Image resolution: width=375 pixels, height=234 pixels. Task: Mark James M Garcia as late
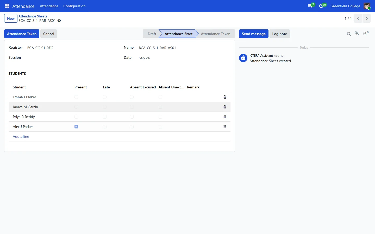[x=105, y=107]
